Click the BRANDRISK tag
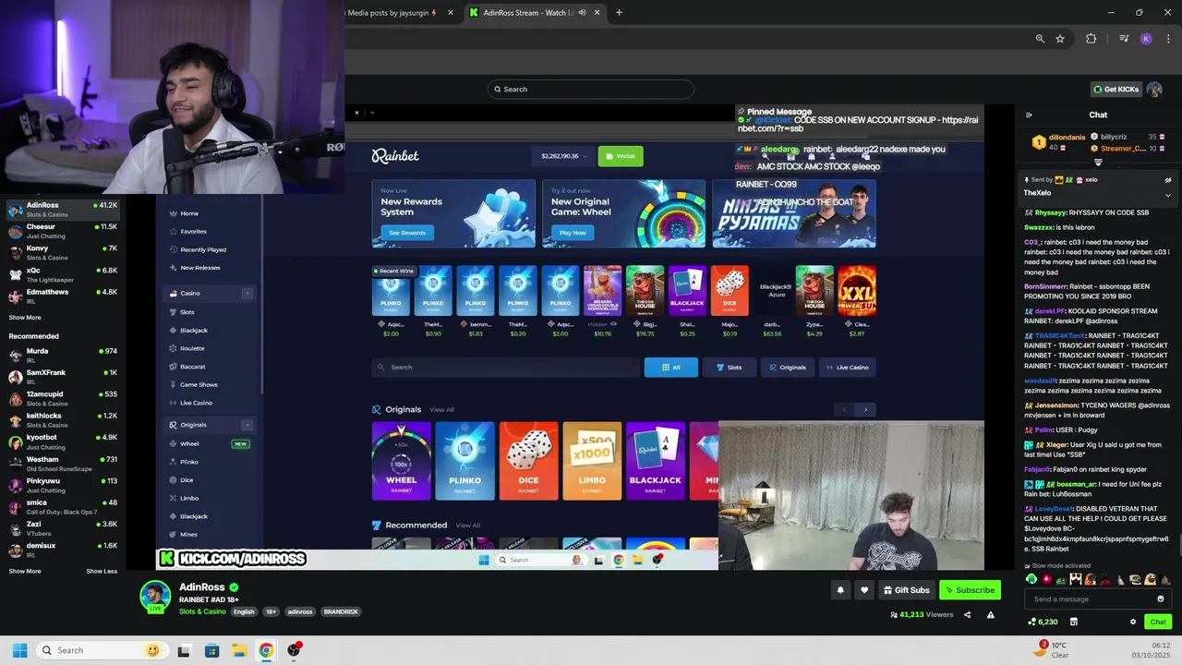Viewport: 1182px width, 665px height. tap(341, 611)
